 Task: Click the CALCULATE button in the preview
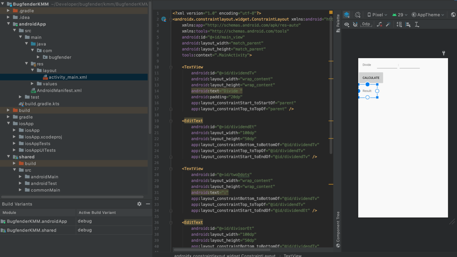371,78
